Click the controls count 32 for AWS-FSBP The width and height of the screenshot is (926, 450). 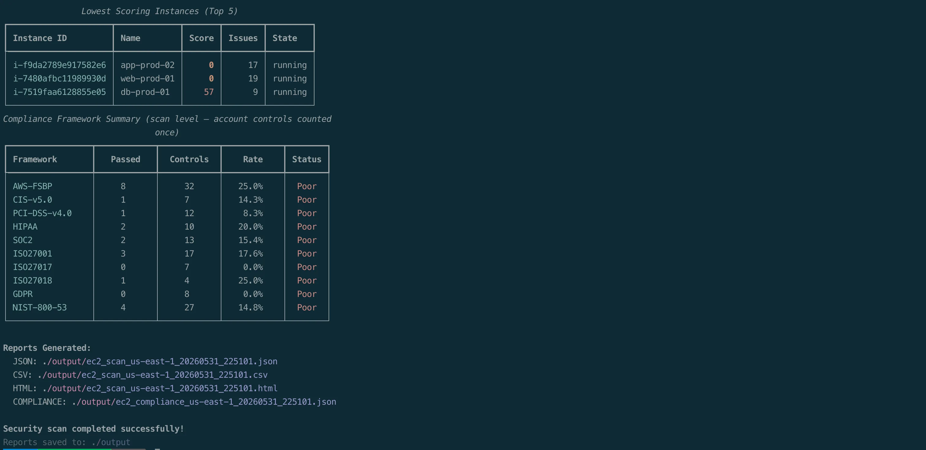pos(189,186)
